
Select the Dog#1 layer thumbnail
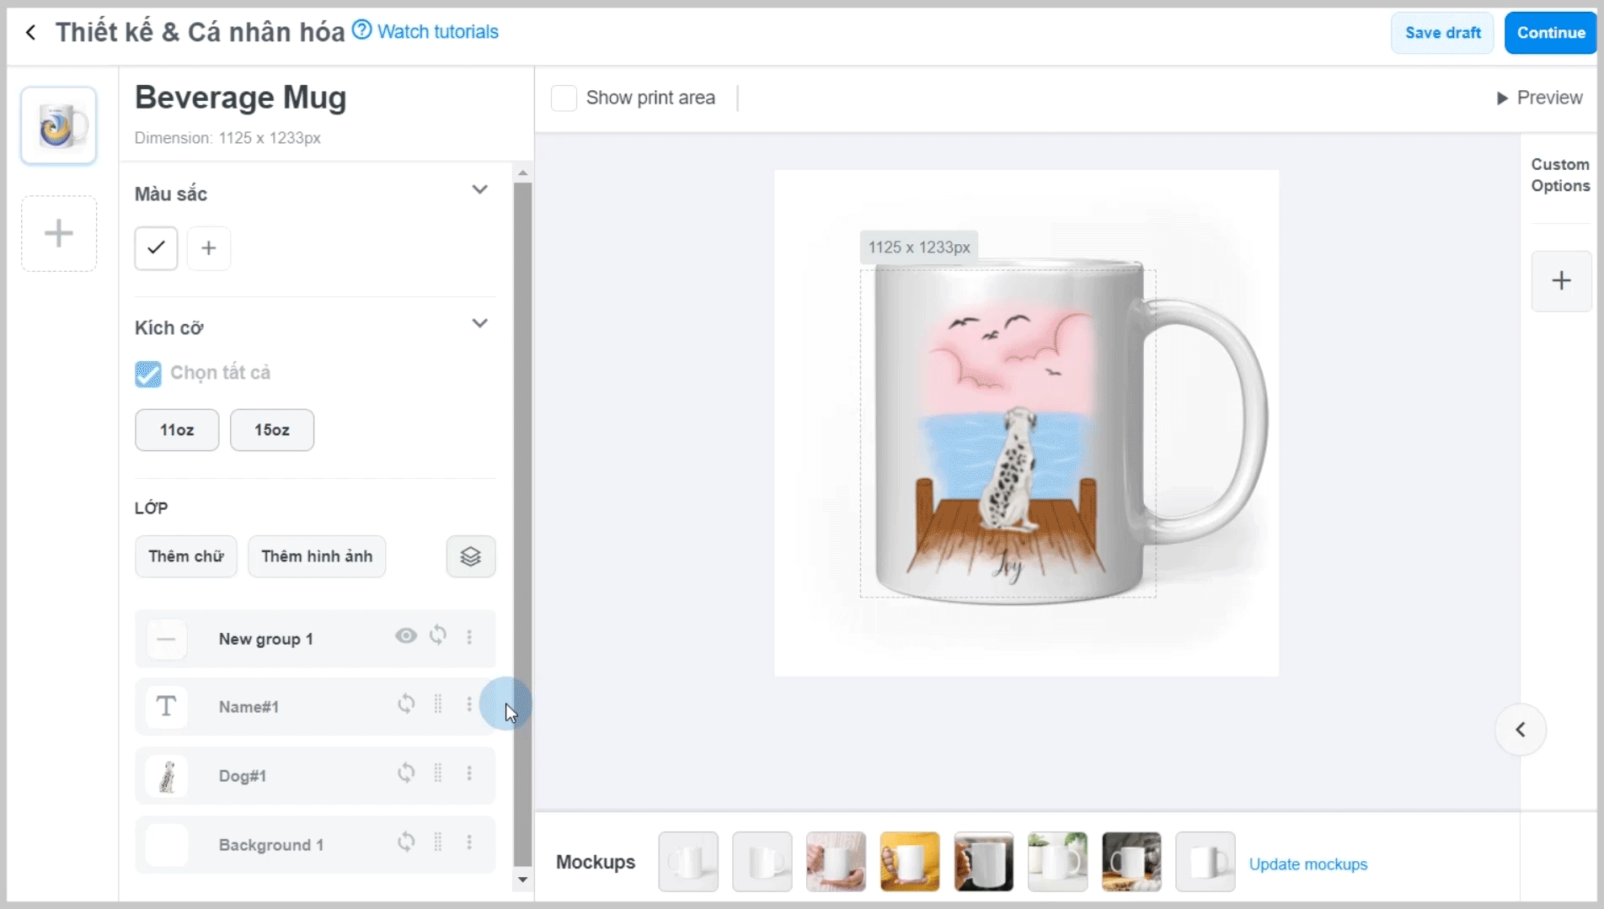click(166, 776)
